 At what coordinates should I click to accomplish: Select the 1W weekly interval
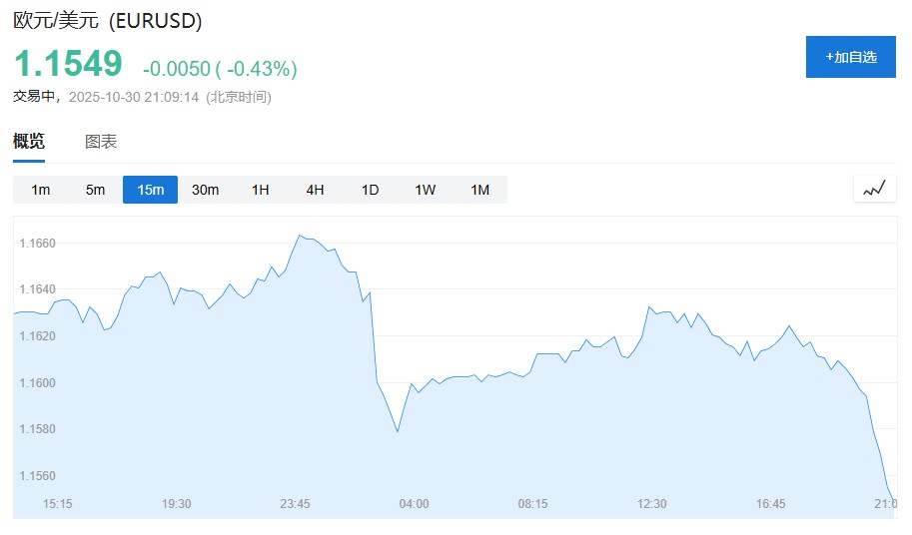pos(425,190)
